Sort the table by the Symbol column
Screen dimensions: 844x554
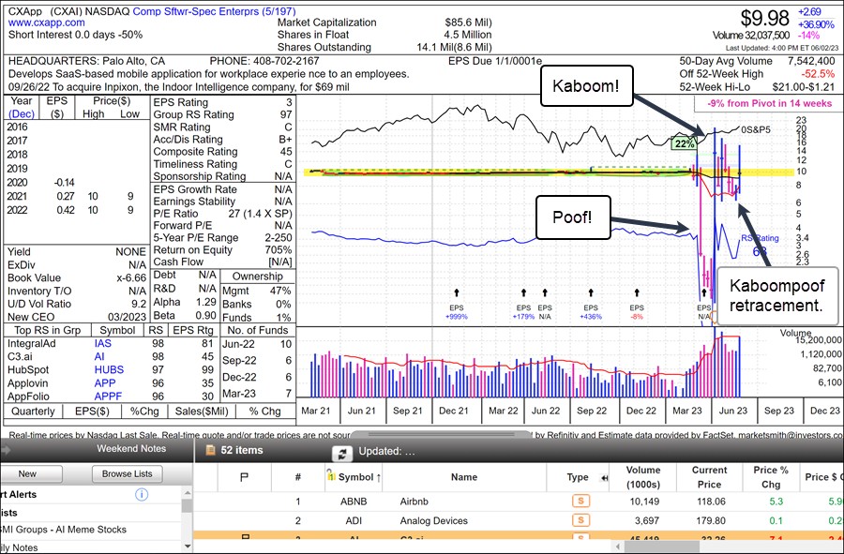pyautogui.click(x=354, y=476)
